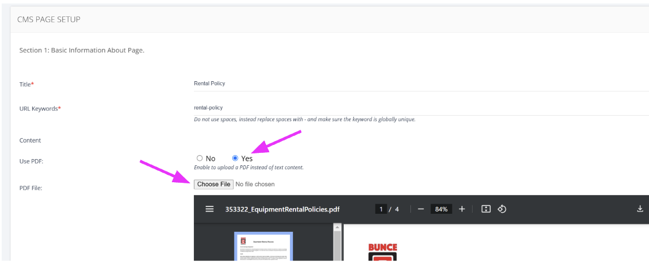Viewport: 649px width, 264px height.
Task: Click the BUNCE logo in the PDF page
Action: click(382, 252)
